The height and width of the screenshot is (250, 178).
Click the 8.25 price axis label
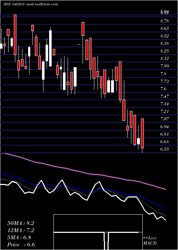point(164,51)
